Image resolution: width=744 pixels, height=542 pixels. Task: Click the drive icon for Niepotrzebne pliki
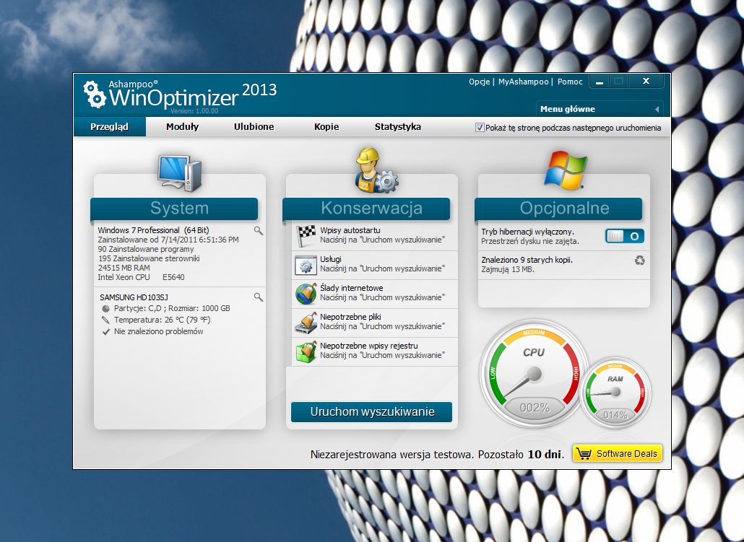coord(306,323)
